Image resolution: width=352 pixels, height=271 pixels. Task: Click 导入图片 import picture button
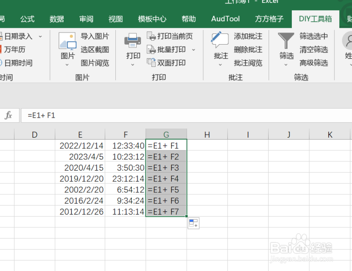tap(95, 36)
